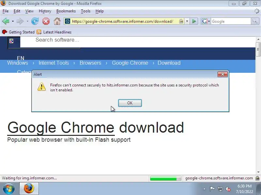Image resolution: width=261 pixels, height=195 pixels.
Task: Click the vertical scrollbar thumb
Action: [258, 49]
